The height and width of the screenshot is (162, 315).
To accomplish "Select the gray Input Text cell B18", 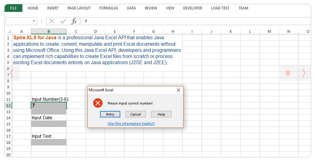I will (x=49, y=142).
